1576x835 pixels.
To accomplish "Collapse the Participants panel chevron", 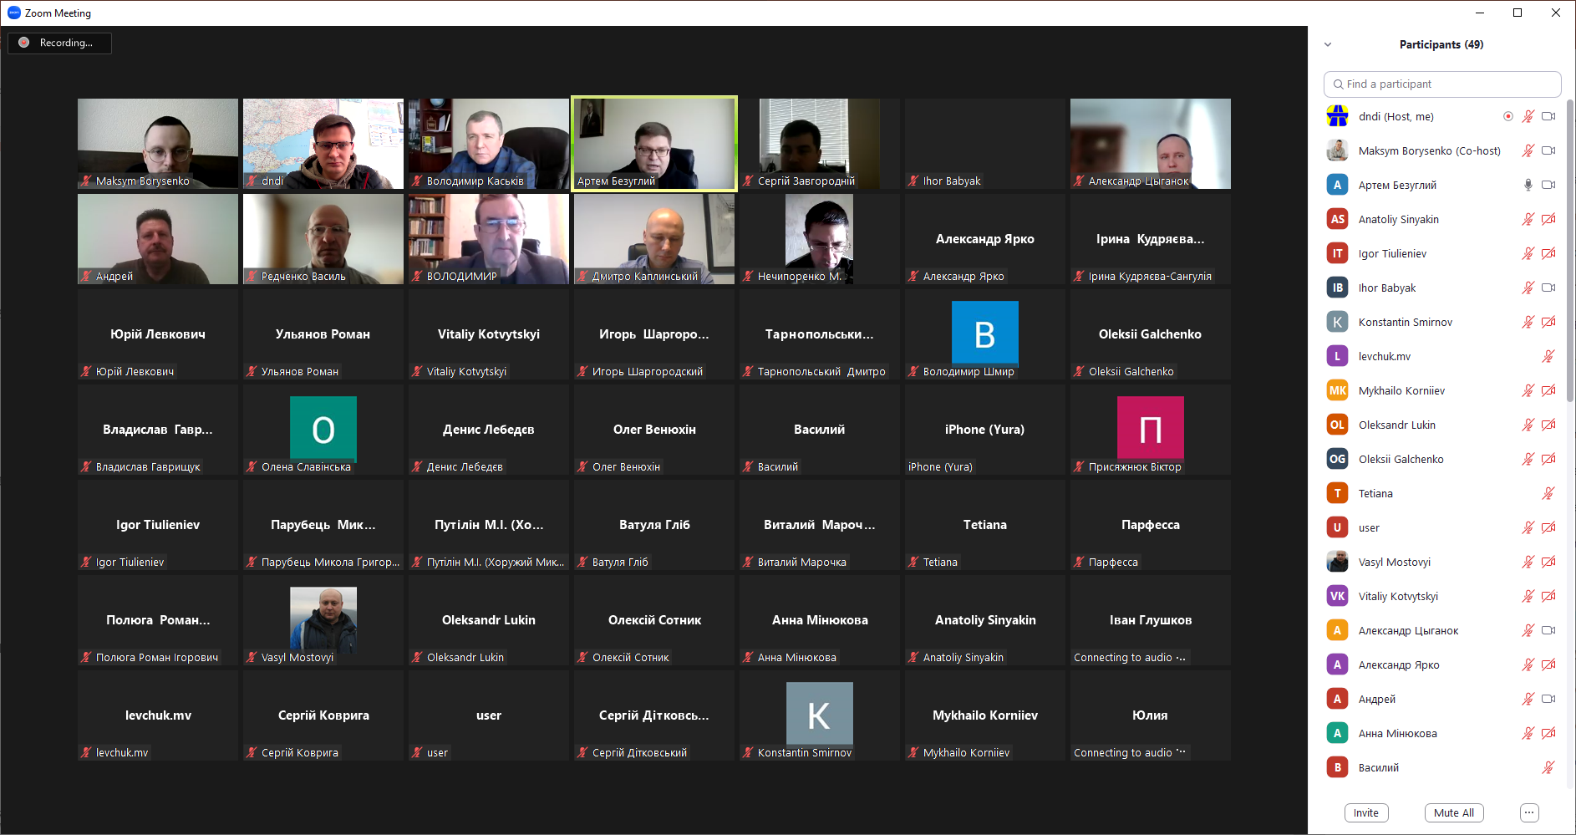I will tap(1328, 44).
